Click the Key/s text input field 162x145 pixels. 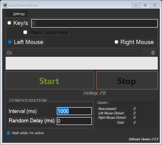[94, 23]
